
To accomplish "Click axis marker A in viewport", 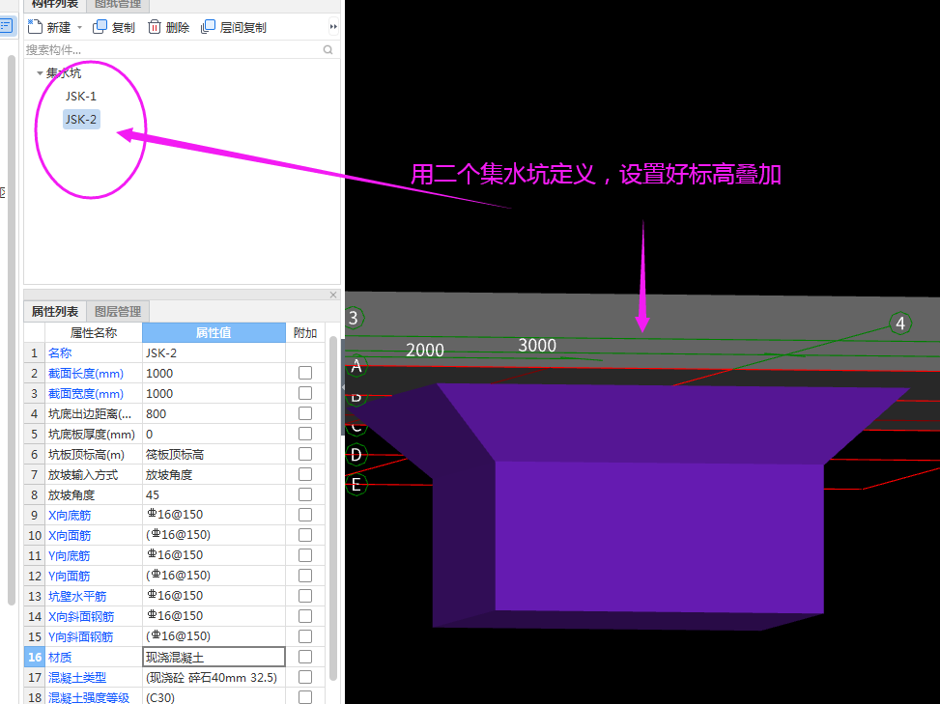I will point(356,365).
